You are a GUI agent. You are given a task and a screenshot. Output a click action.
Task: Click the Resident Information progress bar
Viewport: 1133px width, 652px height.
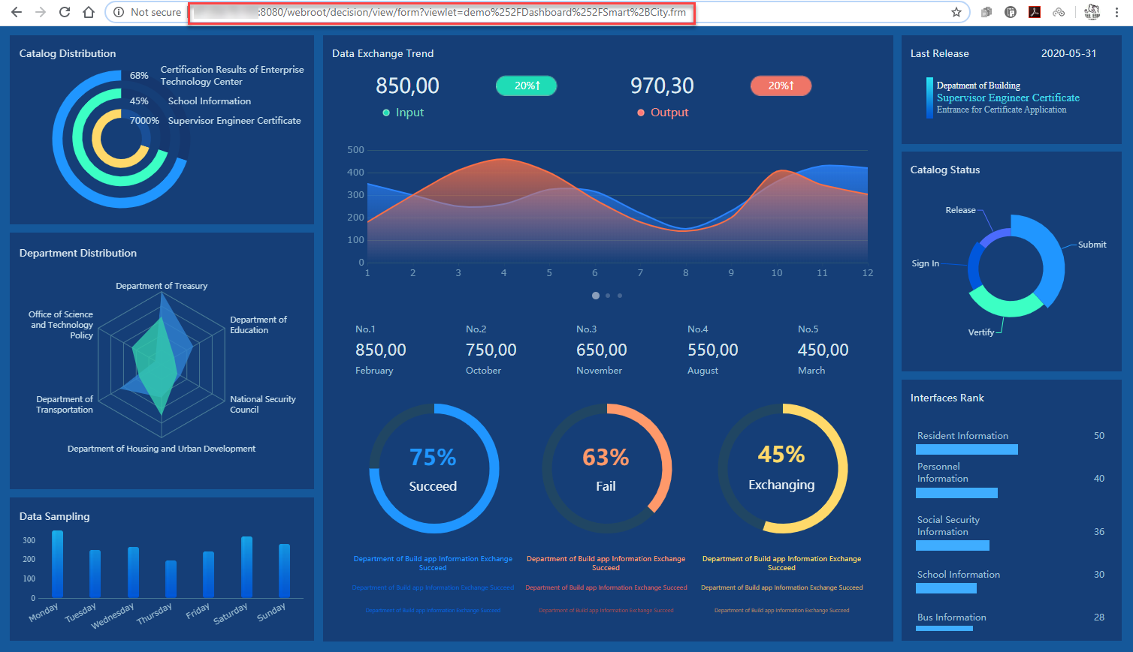point(967,449)
